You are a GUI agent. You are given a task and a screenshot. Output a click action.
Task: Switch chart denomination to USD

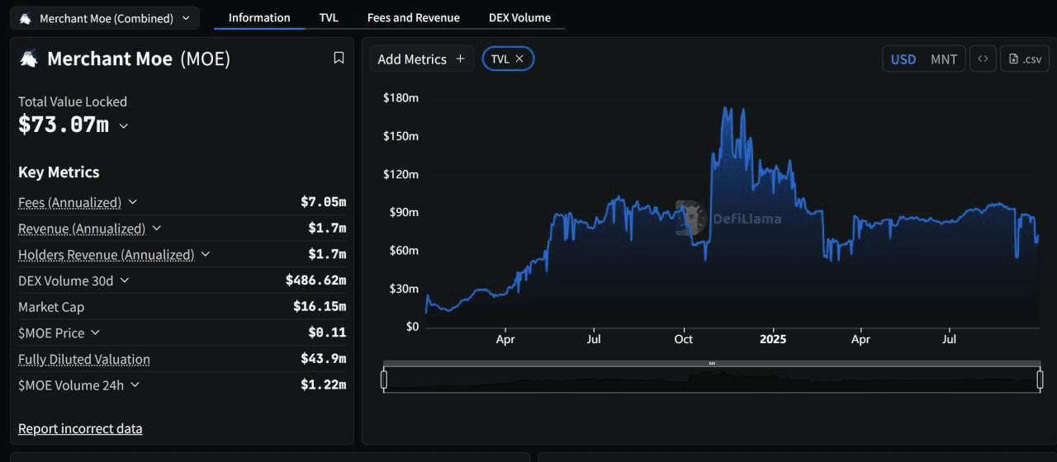(x=903, y=59)
